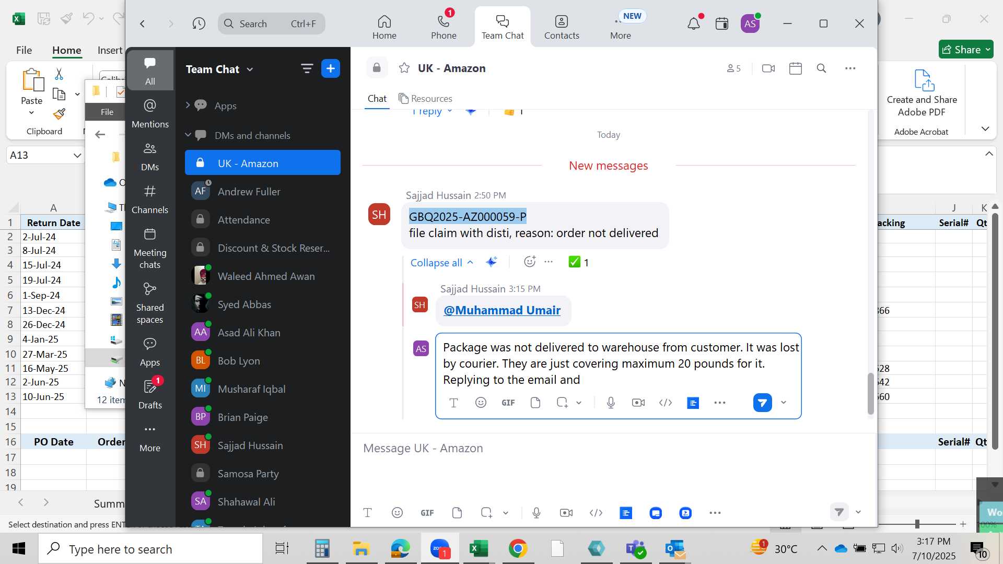
Task: Open the Samosa Party channel
Action: (x=263, y=473)
